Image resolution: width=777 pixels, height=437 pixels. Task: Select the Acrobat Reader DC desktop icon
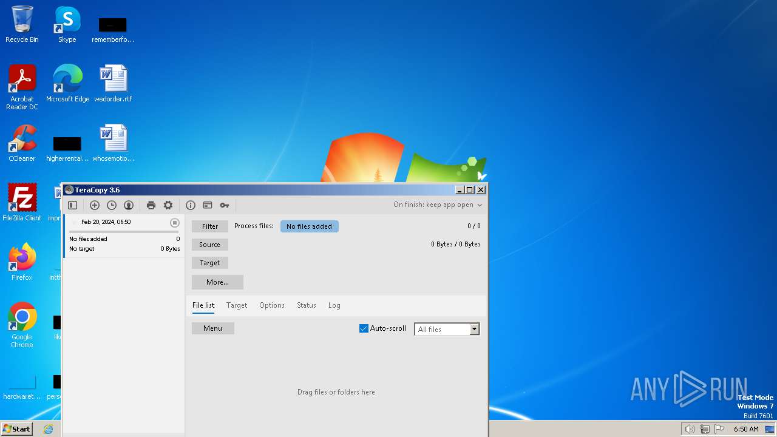22,87
